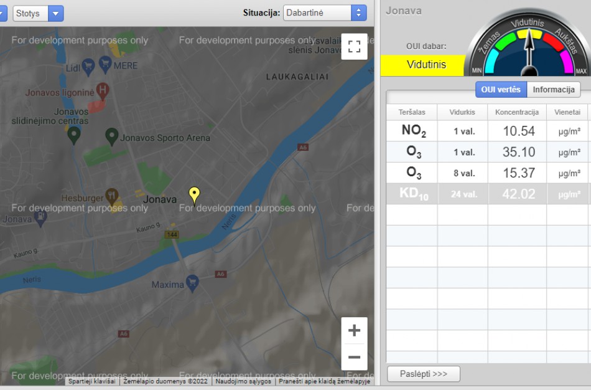Screen dimensions: 591x390
Task: Click the Jonavos ligoninė hospital icon
Action: click(x=103, y=90)
